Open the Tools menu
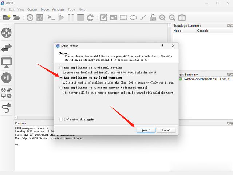Screen dimensions: 233x175 72,9
